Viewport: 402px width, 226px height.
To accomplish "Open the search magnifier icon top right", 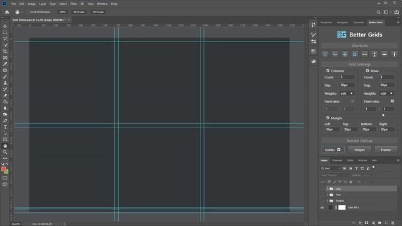I will [378, 12].
